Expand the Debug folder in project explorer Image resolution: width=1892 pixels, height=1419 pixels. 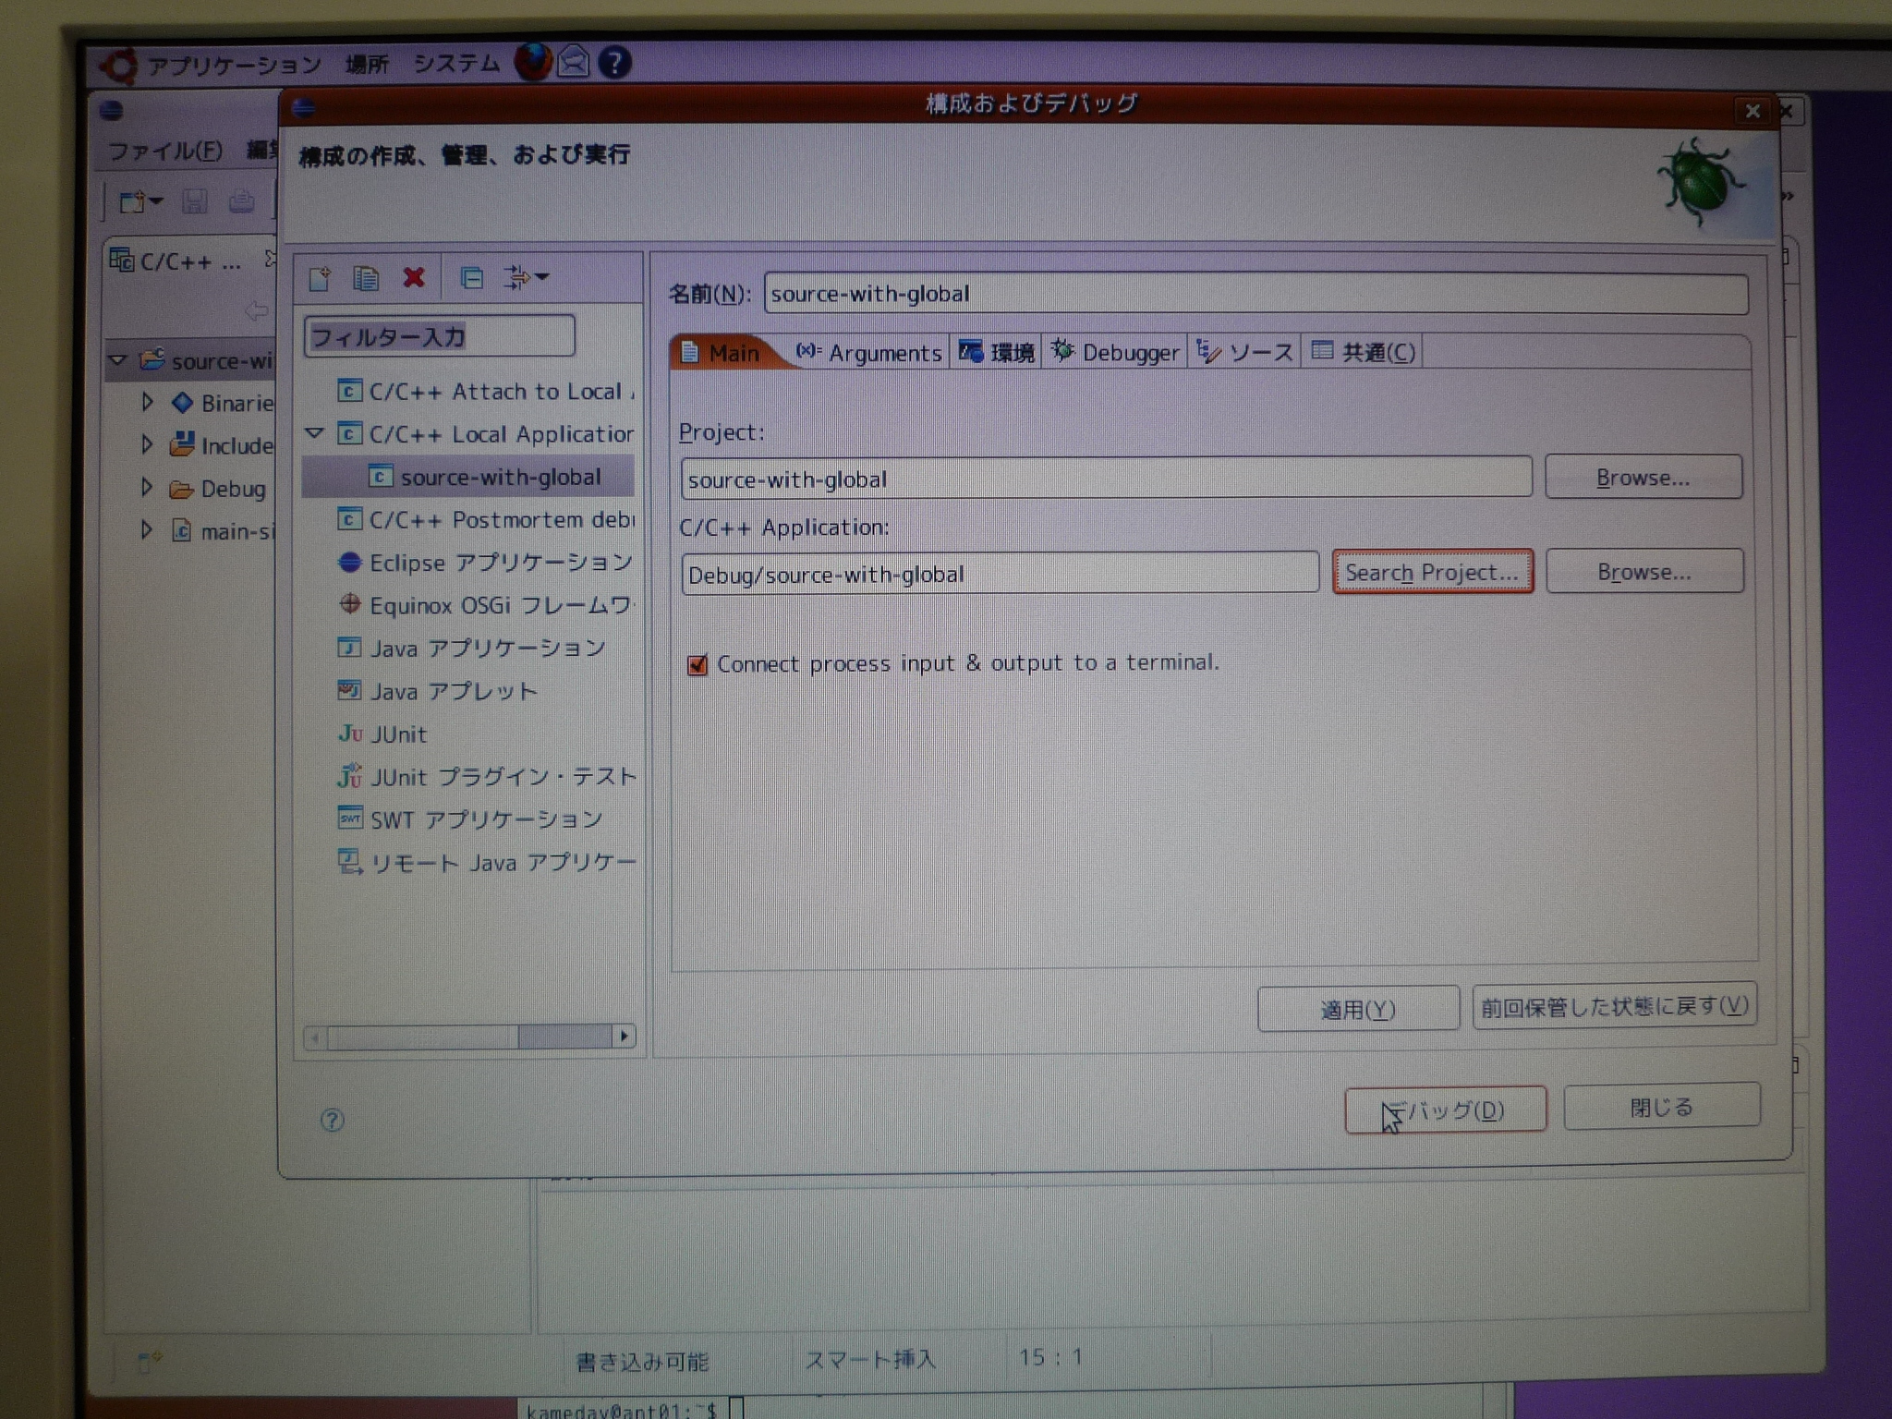click(x=147, y=487)
